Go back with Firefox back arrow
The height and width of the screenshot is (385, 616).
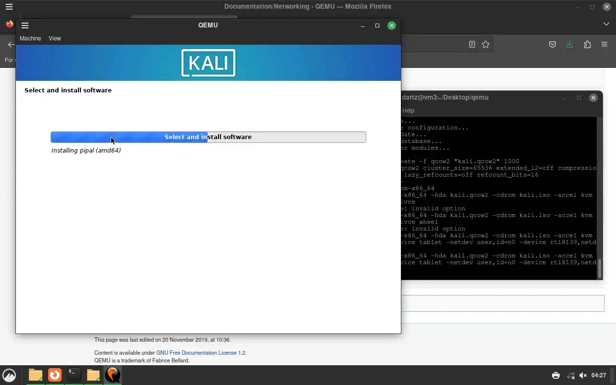pyautogui.click(x=11, y=44)
